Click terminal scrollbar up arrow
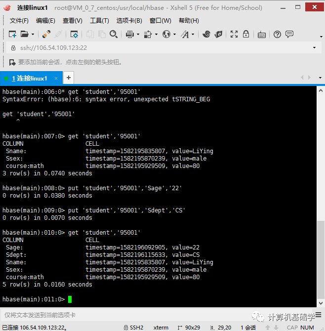The height and width of the screenshot is (331, 325). 321,91
